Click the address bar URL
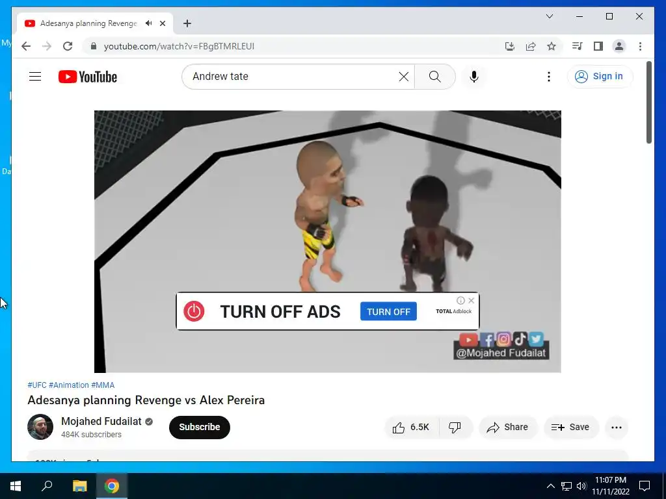 tap(179, 46)
